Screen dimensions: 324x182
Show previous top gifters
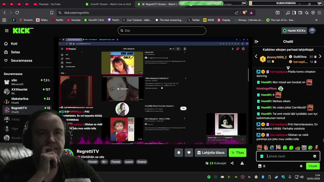pos(256,56)
